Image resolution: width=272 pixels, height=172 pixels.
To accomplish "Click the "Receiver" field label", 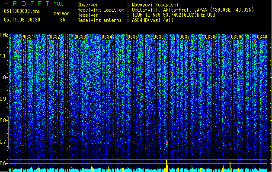I will pyautogui.click(x=88, y=15).
